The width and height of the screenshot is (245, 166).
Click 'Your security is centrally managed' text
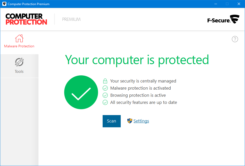click(x=143, y=81)
